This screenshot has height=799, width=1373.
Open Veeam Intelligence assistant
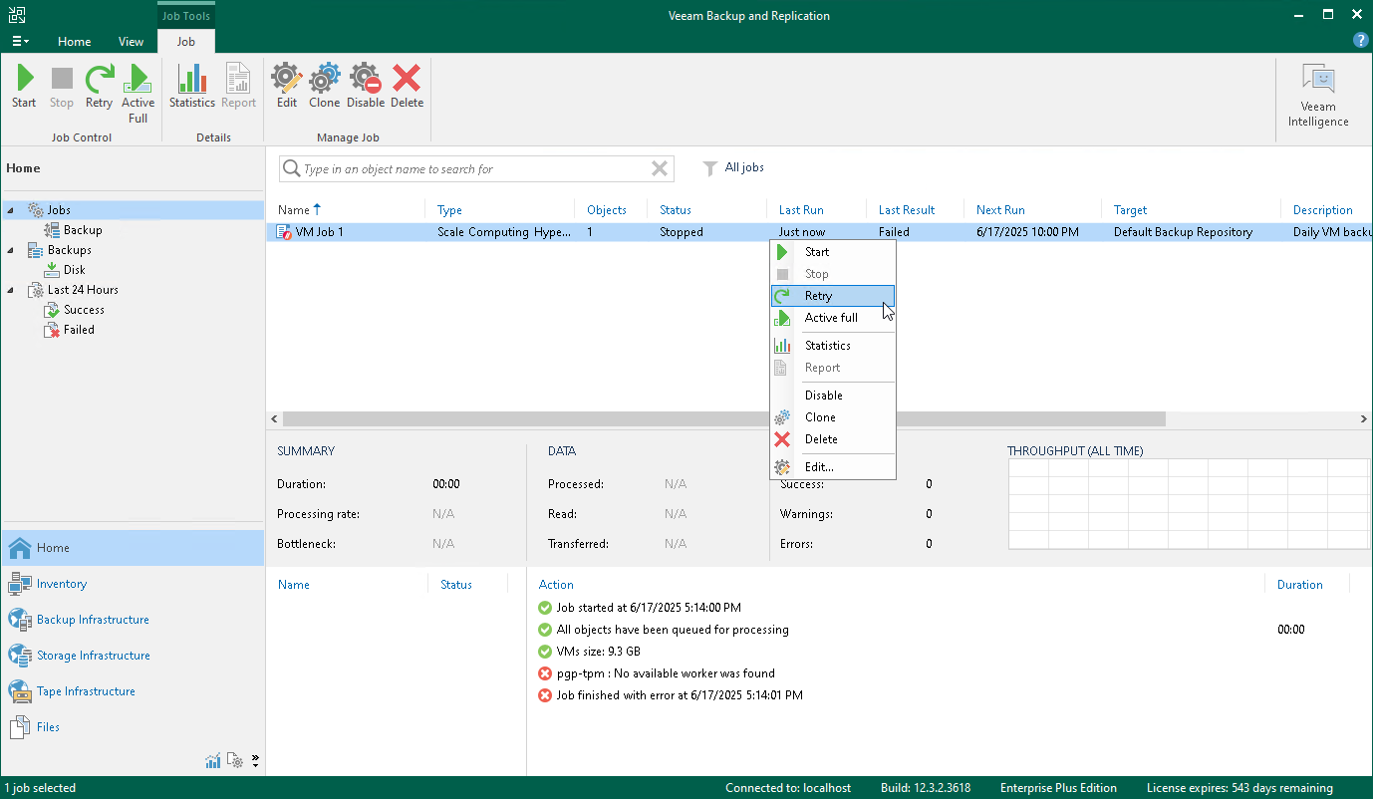[x=1318, y=96]
